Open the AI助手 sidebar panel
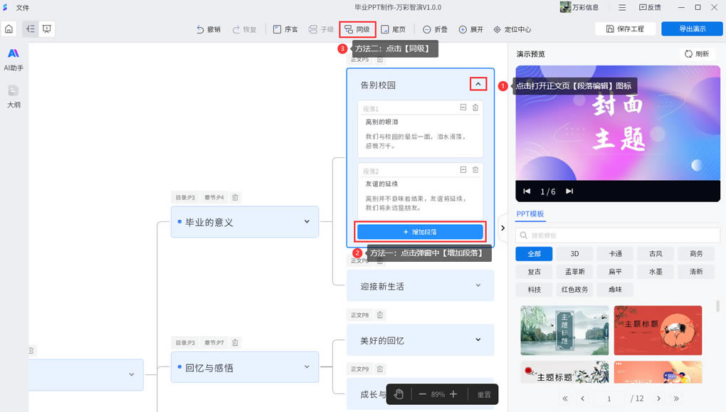 click(x=13, y=59)
